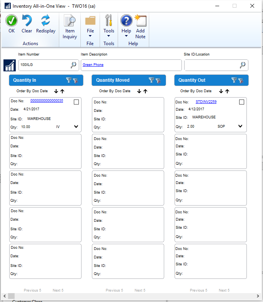Check the box on Quantity In document card
The height and width of the screenshot is (302, 263).
pyautogui.click(x=76, y=102)
